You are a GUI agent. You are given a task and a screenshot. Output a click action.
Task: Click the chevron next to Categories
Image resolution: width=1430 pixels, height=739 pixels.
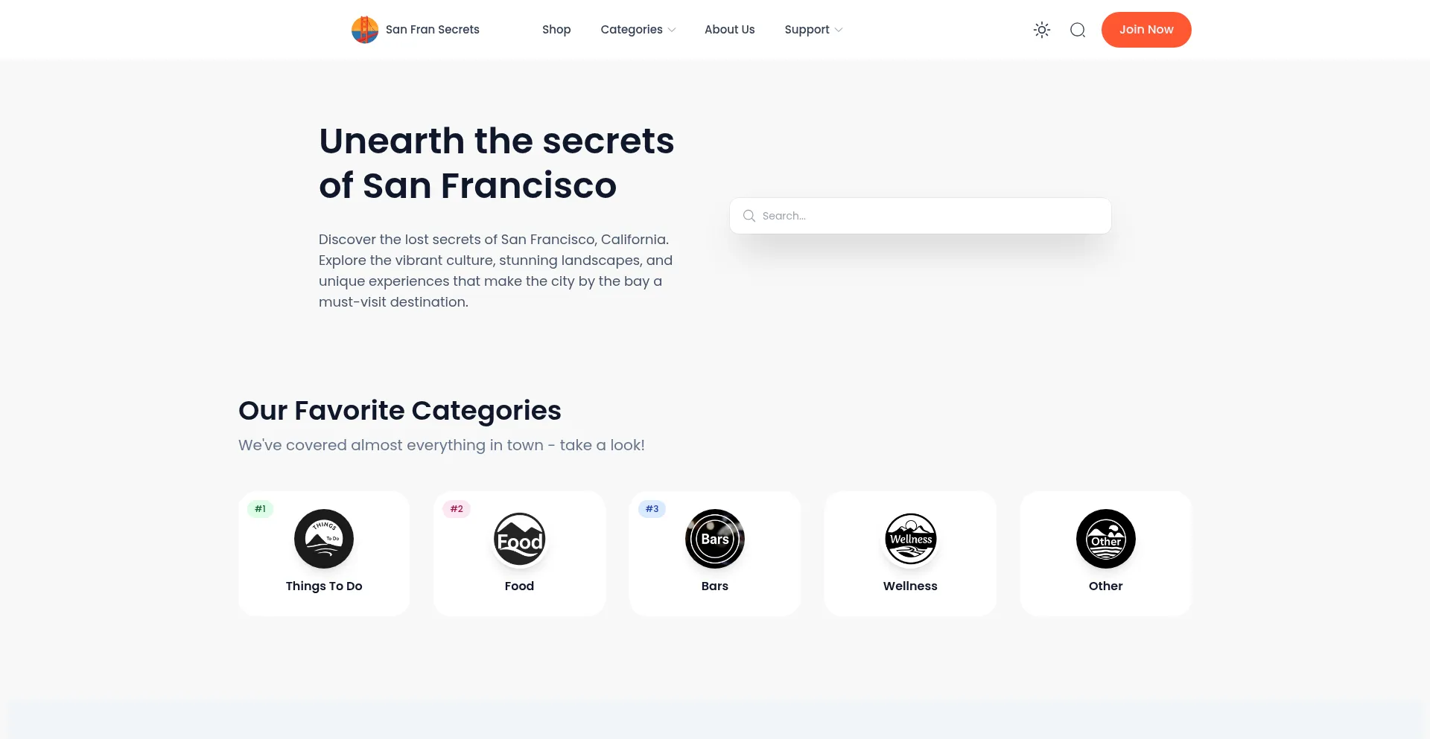(x=672, y=30)
